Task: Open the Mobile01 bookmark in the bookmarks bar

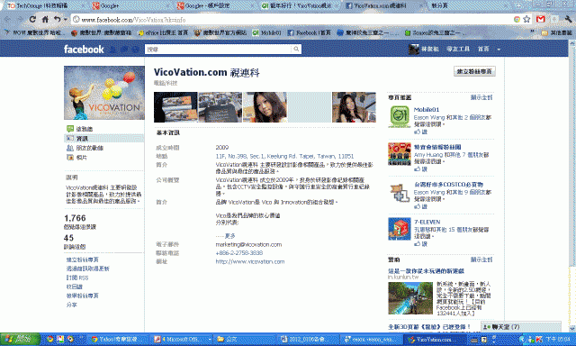Action: point(266,32)
